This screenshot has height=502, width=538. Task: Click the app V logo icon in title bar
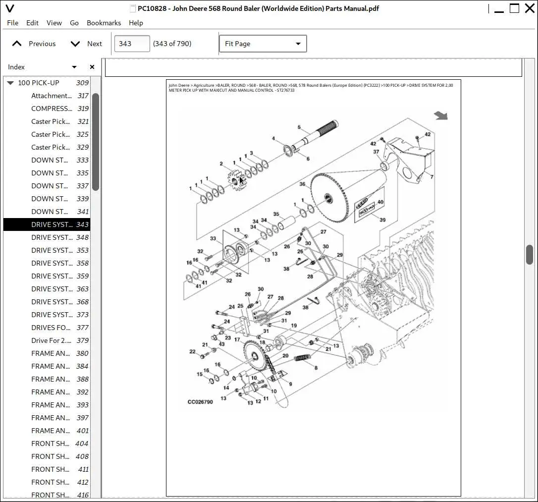coord(10,8)
